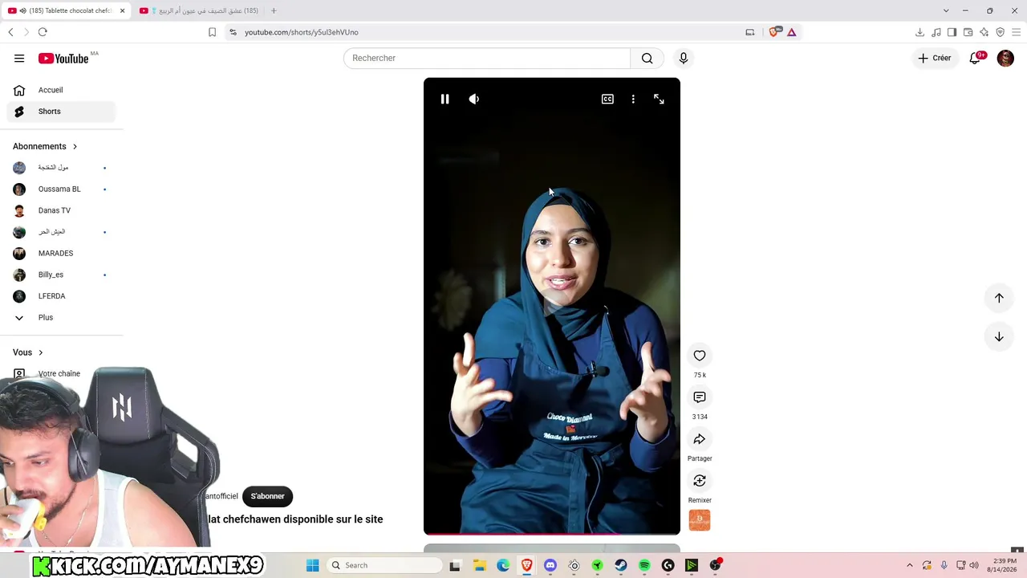Viewport: 1027px width, 578px height.
Task: View YouTube notifications bell
Action: point(976,58)
